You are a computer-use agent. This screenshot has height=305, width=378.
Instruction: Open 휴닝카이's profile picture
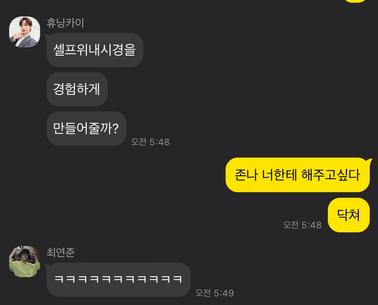pos(25,32)
